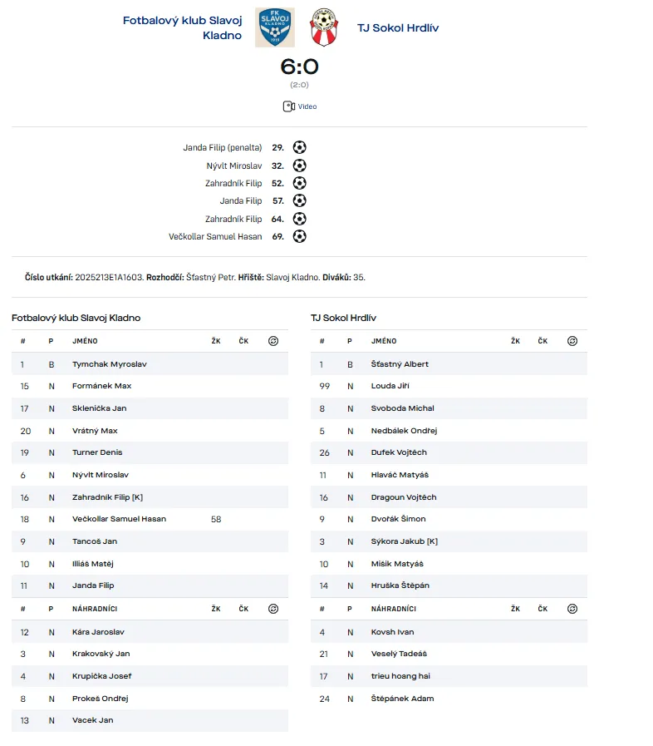Click substitution icon in Sokol Hrdlív lineup header
The height and width of the screenshot is (746, 653).
572,341
